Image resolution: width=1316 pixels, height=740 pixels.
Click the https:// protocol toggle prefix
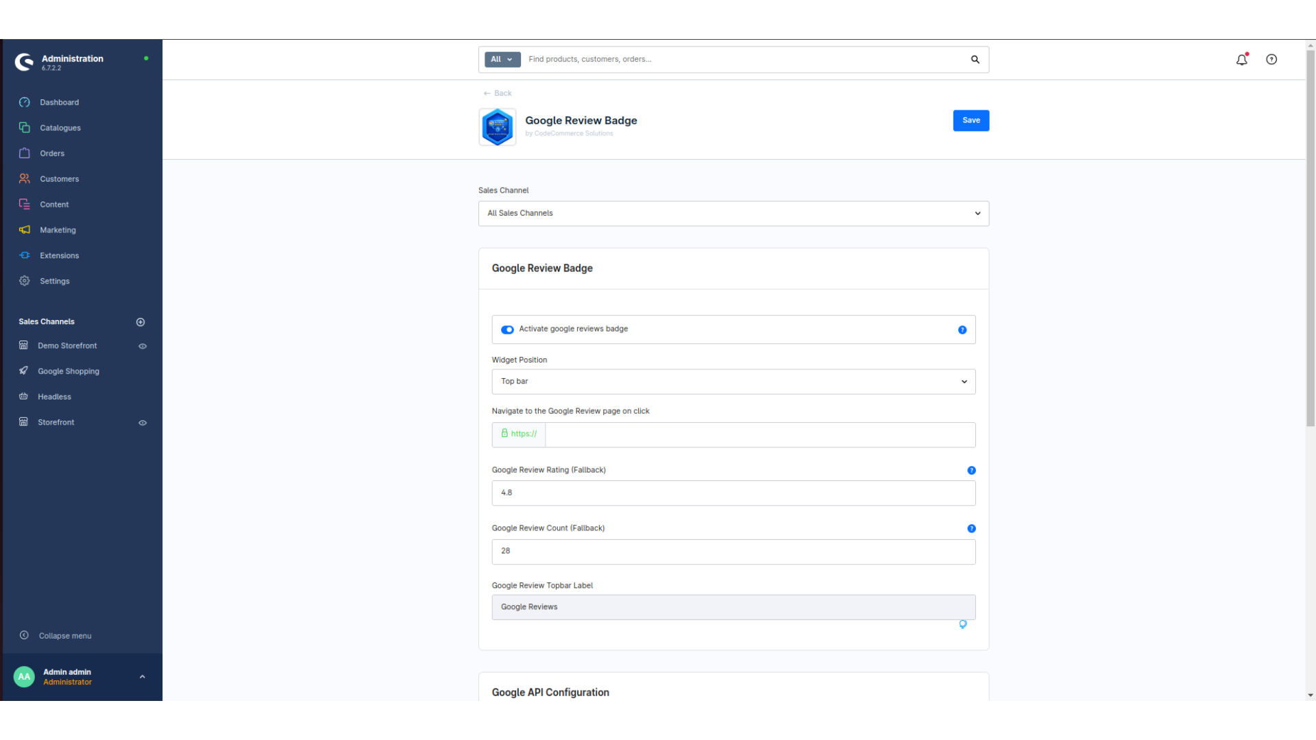[x=519, y=434]
